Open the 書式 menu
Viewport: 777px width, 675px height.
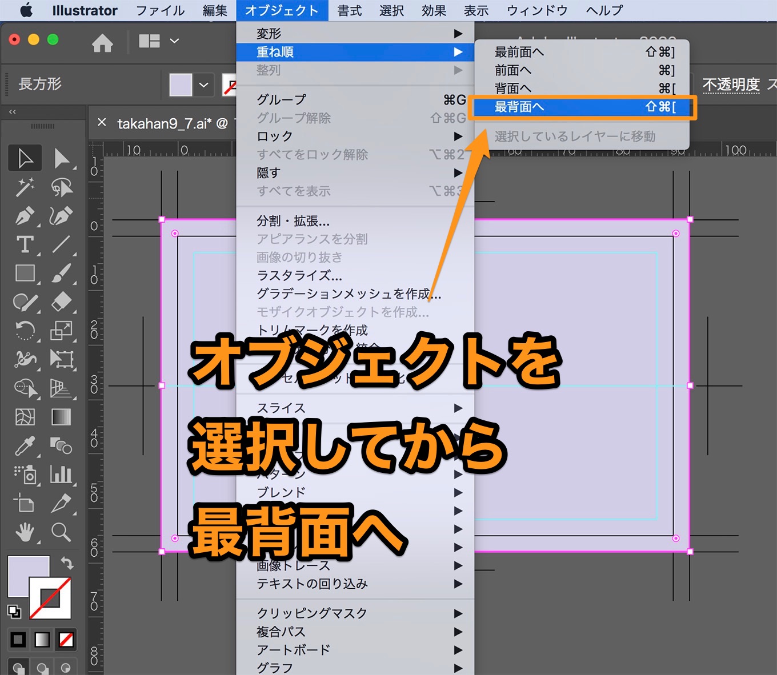pyautogui.click(x=349, y=10)
